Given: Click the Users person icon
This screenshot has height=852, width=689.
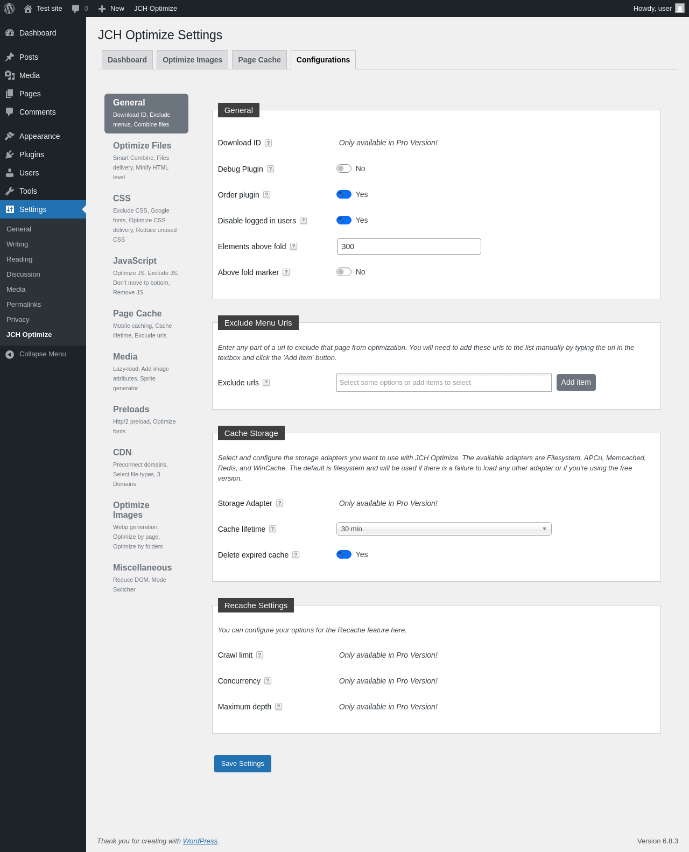Looking at the screenshot, I should [10, 173].
